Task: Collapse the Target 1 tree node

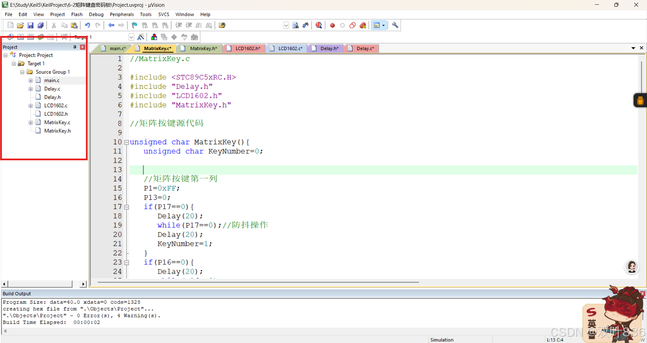Action: coord(14,64)
